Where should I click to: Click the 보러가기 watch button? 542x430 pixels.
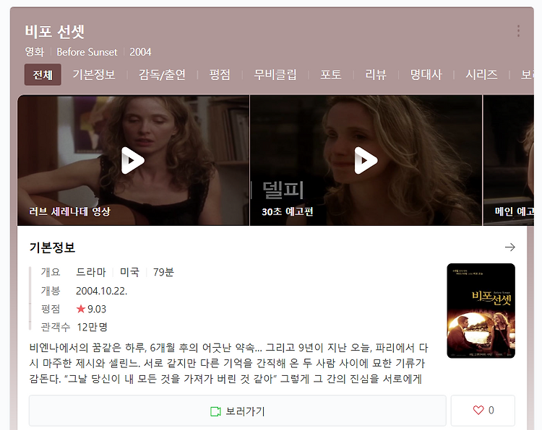click(x=238, y=411)
